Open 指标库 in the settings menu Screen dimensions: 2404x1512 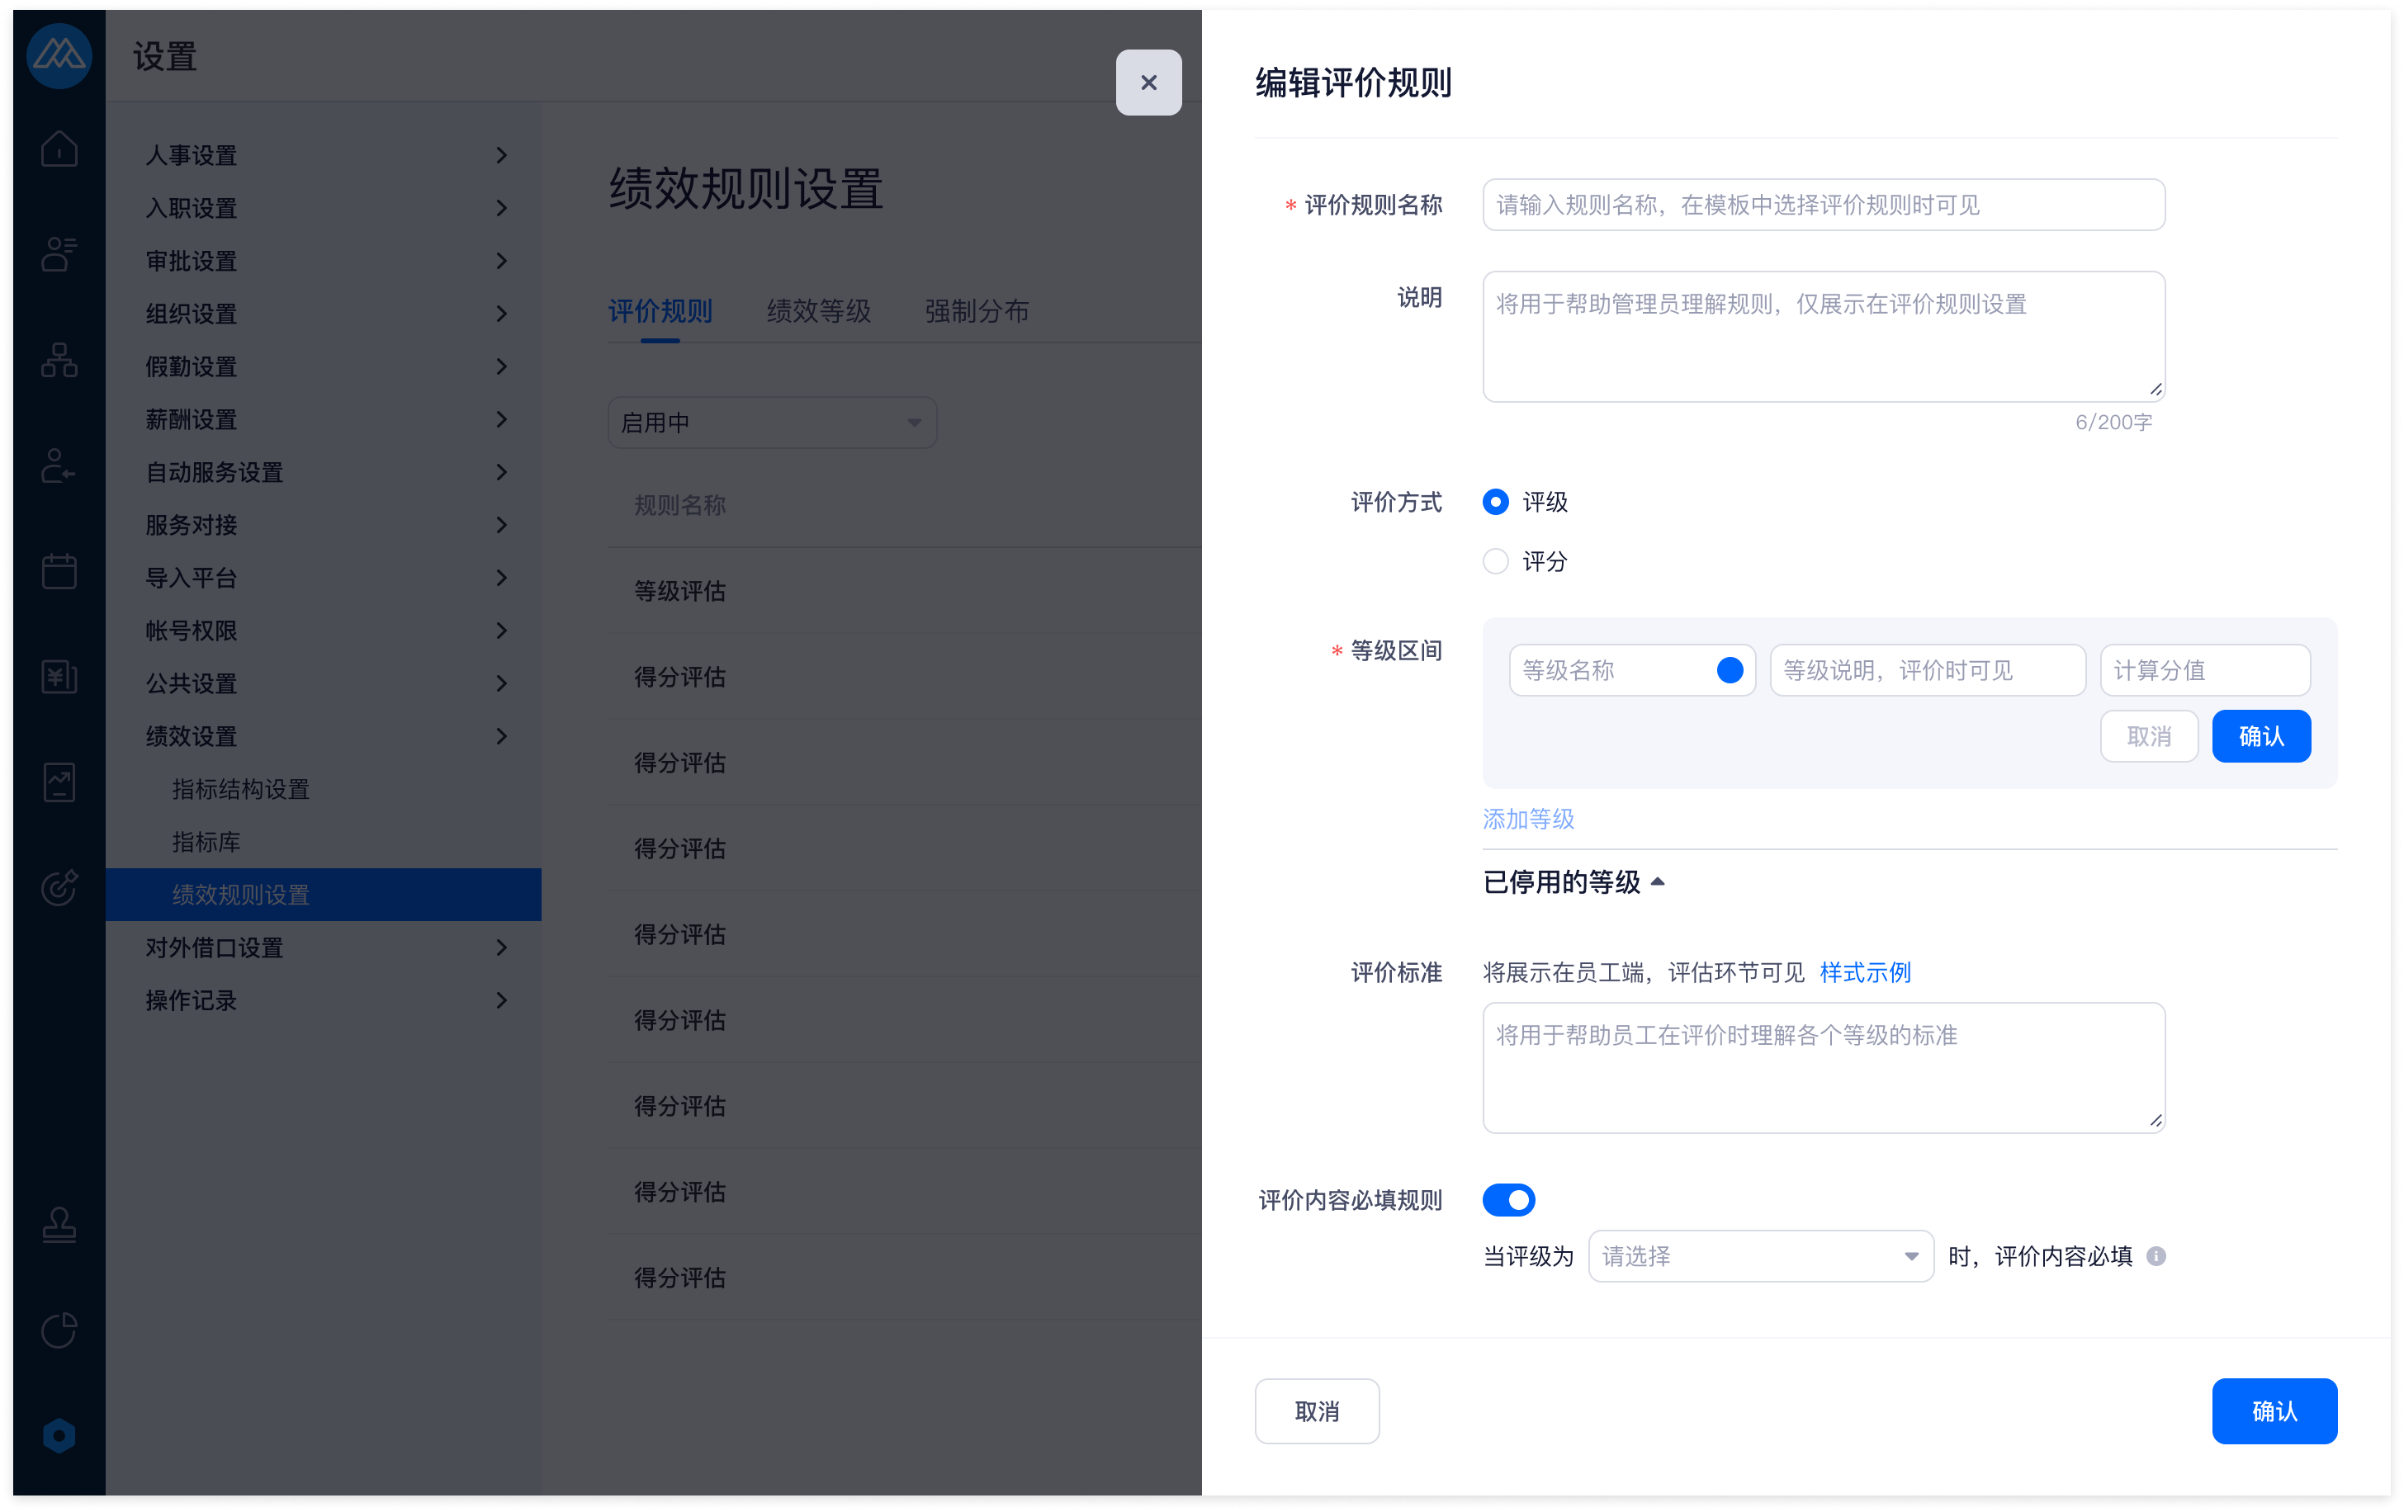(x=206, y=843)
